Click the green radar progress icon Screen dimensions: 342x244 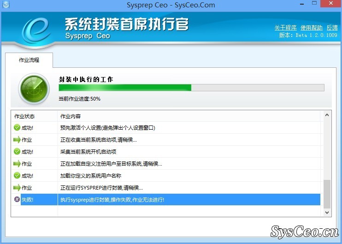(34, 89)
